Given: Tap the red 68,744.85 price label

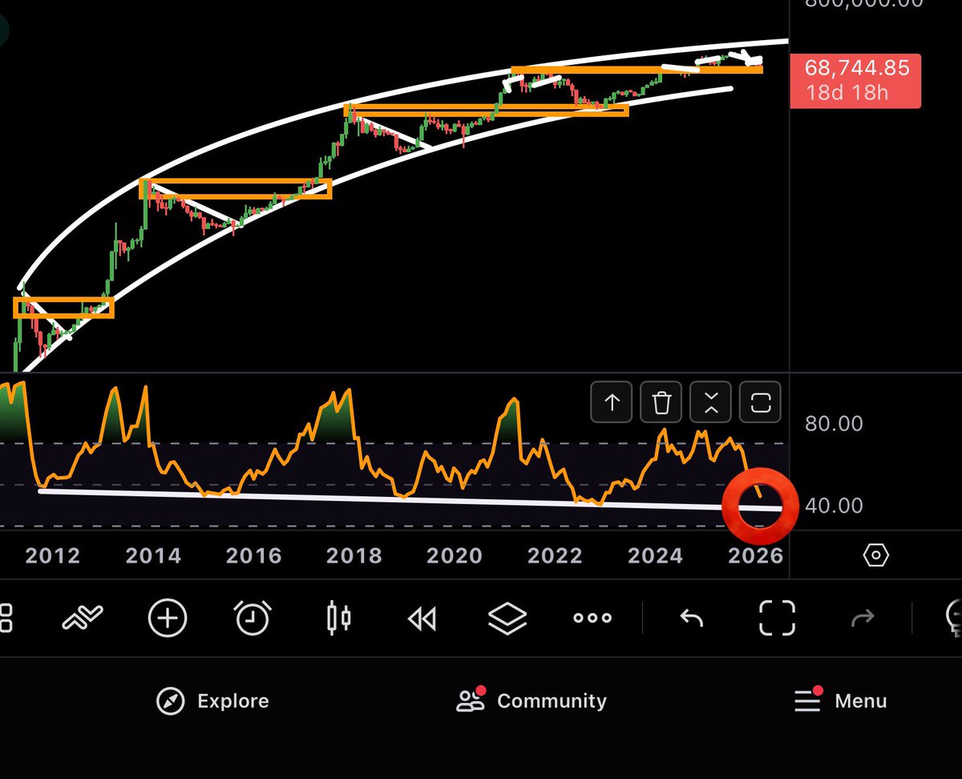Looking at the screenshot, I should coord(855,80).
